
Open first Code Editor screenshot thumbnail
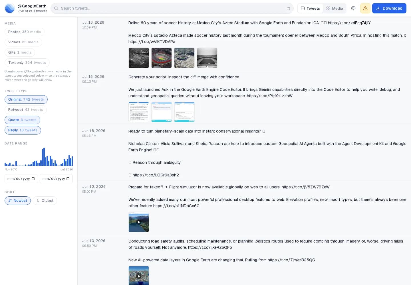click(139, 112)
